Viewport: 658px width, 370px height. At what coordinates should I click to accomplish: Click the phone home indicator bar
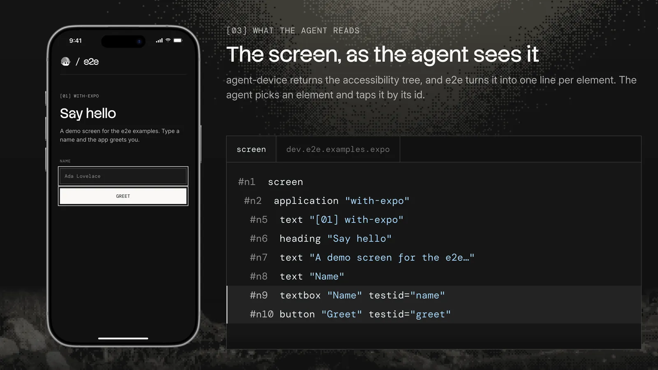pos(123,338)
